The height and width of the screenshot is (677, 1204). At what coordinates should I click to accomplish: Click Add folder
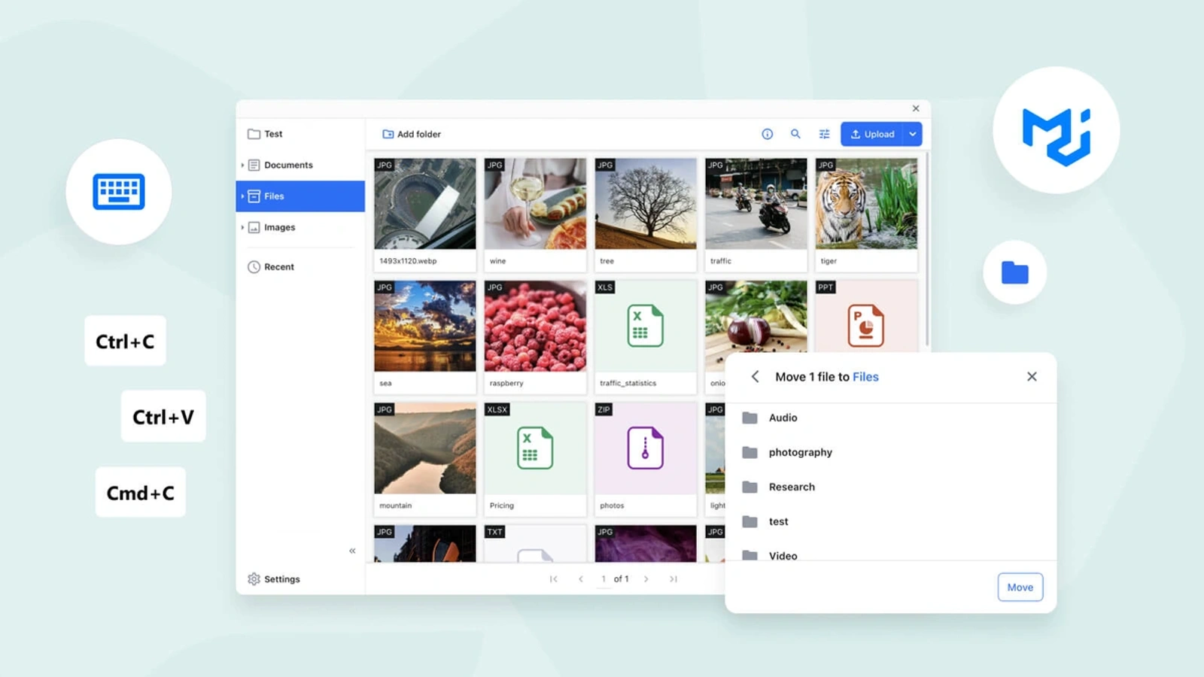tap(412, 134)
